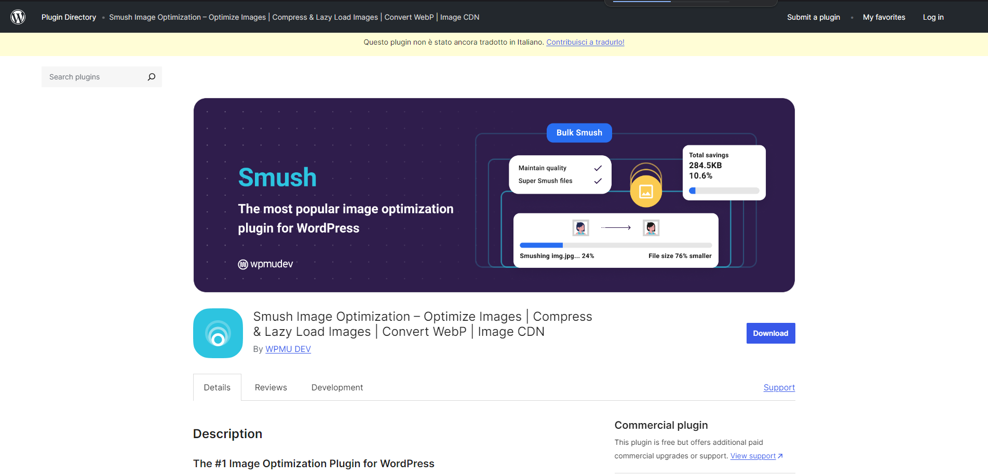Click Submit a plugin
The width and height of the screenshot is (988, 476).
(813, 17)
